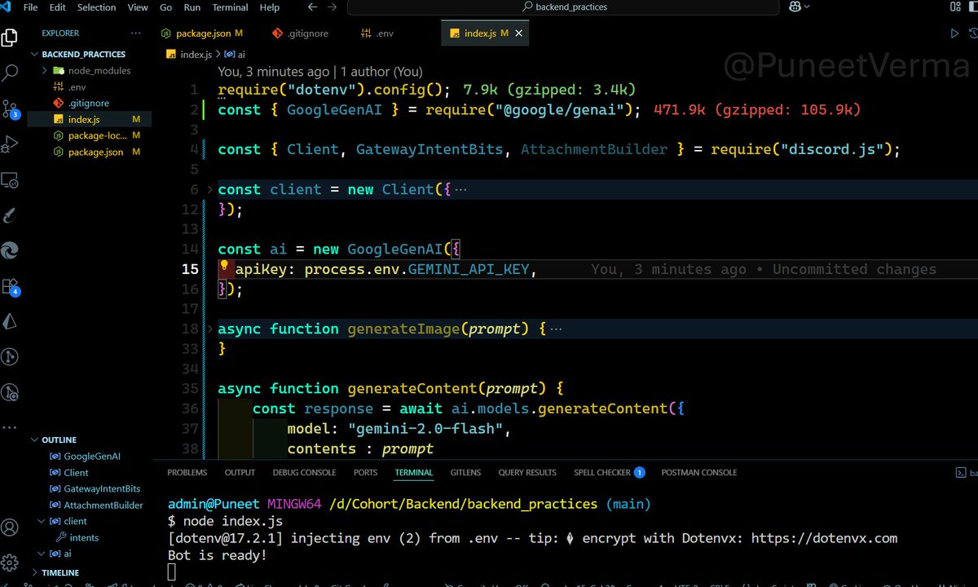Show the code lightbulb action on line 15
The image size is (978, 587).
224,267
